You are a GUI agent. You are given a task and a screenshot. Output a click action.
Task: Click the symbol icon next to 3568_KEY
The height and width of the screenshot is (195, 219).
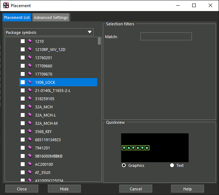click(30, 131)
